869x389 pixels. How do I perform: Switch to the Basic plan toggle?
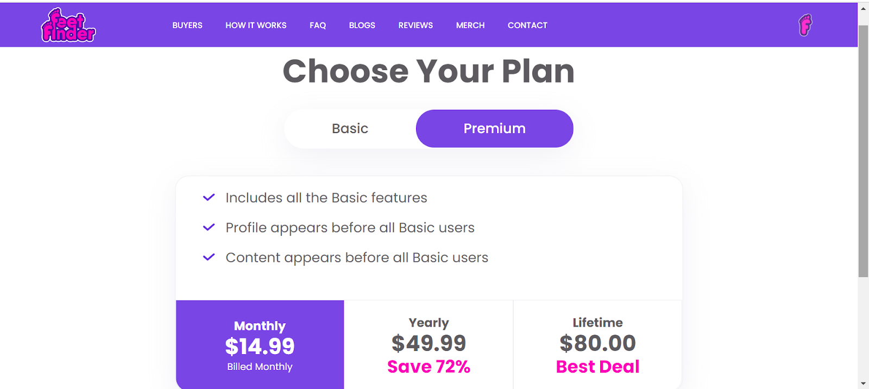click(350, 129)
